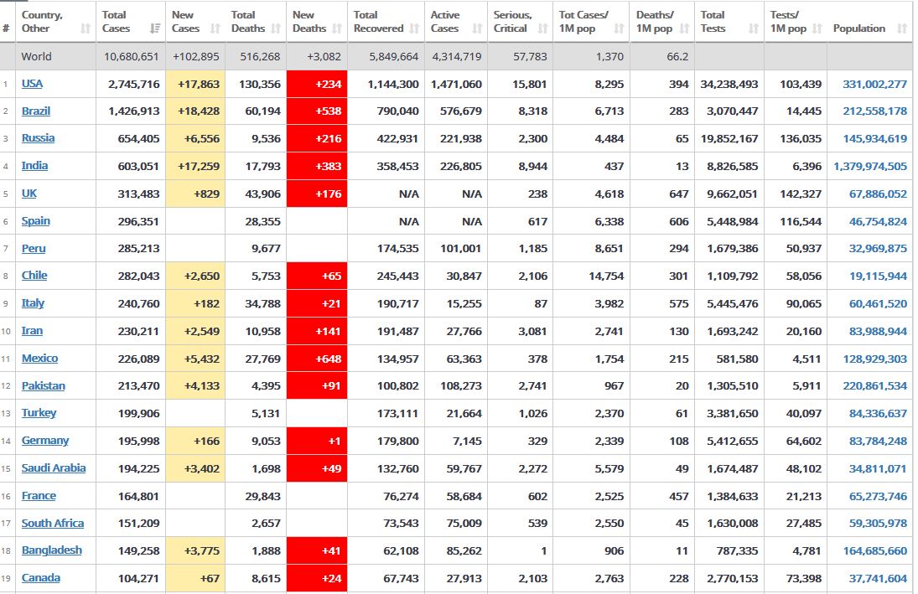The width and height of the screenshot is (918, 594).
Task: Click the Total Tests sort arrows
Action: click(754, 28)
